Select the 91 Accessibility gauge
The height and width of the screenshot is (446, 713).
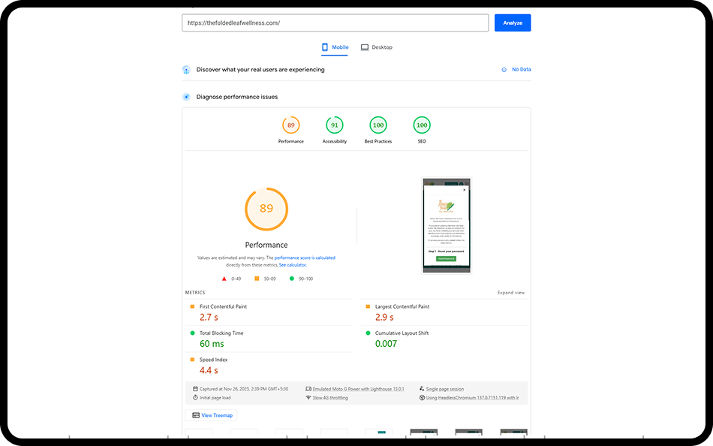(335, 125)
